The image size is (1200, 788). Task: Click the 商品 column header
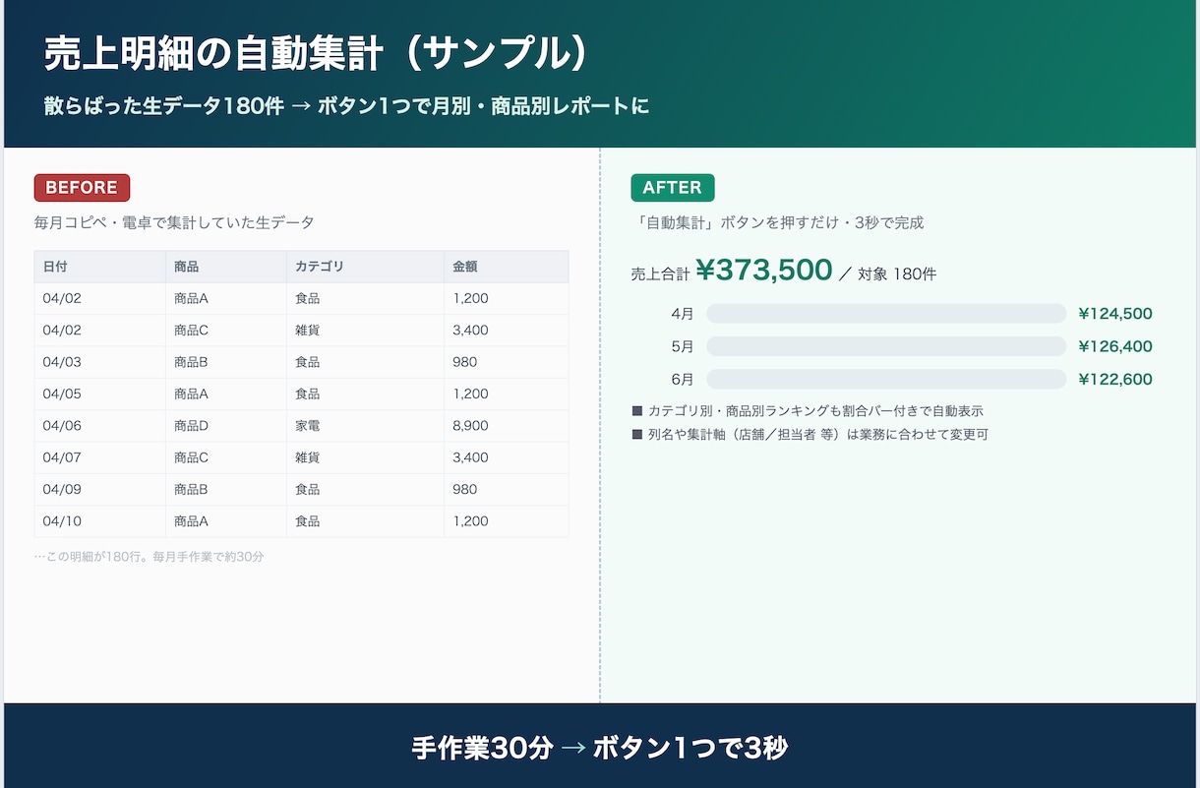click(x=225, y=267)
